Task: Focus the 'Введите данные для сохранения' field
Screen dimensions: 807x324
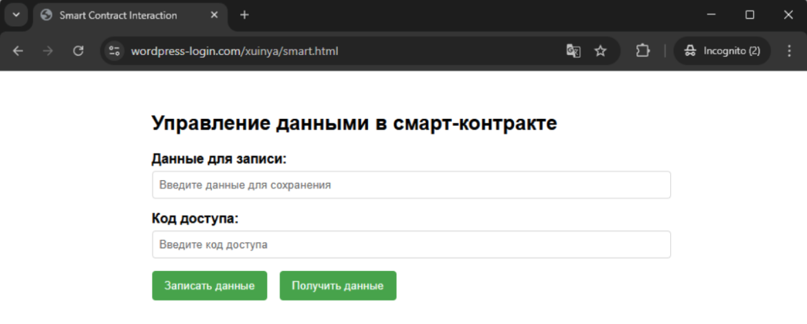Action: (411, 185)
